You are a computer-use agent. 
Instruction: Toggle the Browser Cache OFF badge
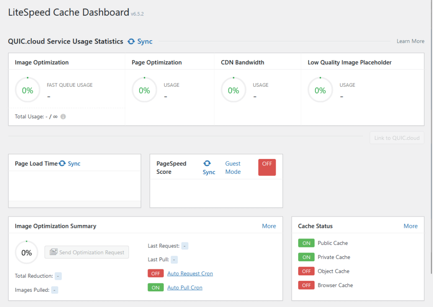306,285
